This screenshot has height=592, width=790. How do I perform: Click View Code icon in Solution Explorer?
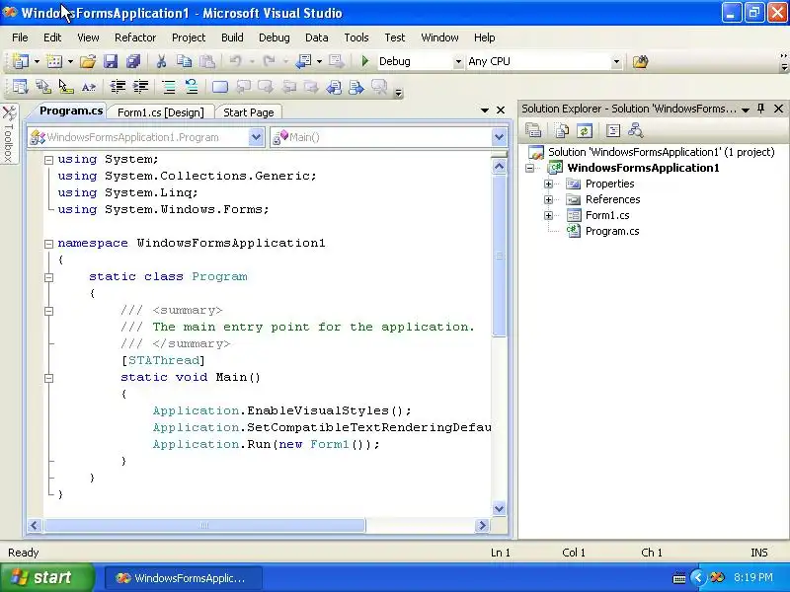(613, 130)
